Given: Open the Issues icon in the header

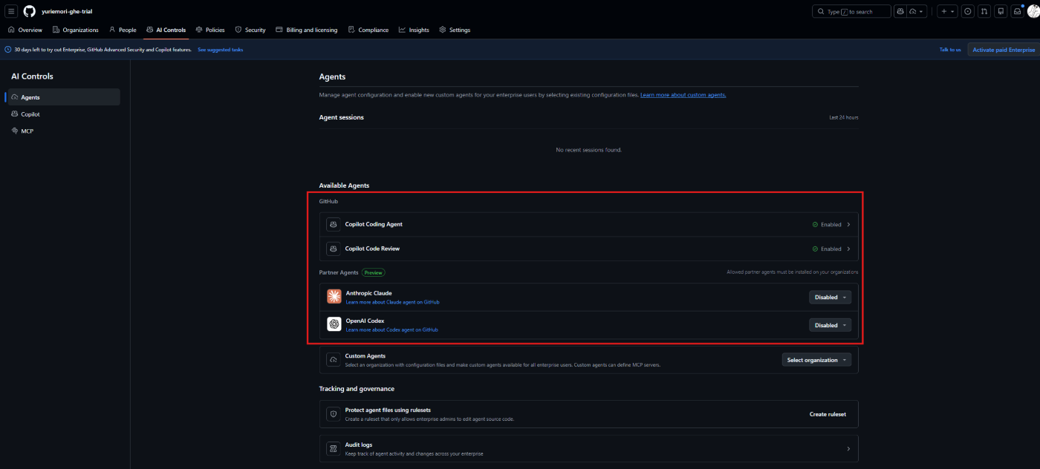Looking at the screenshot, I should coord(968,11).
